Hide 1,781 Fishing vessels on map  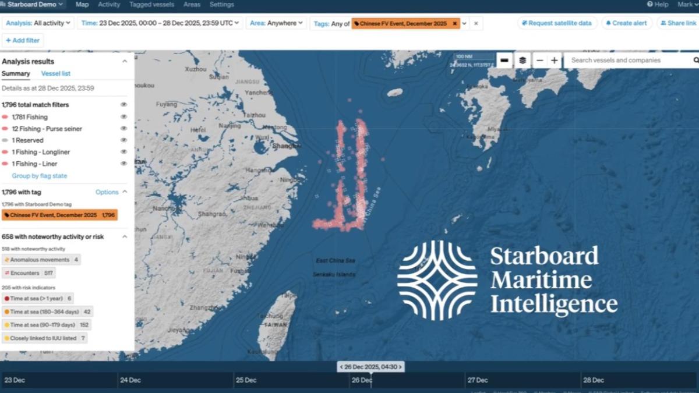(123, 117)
